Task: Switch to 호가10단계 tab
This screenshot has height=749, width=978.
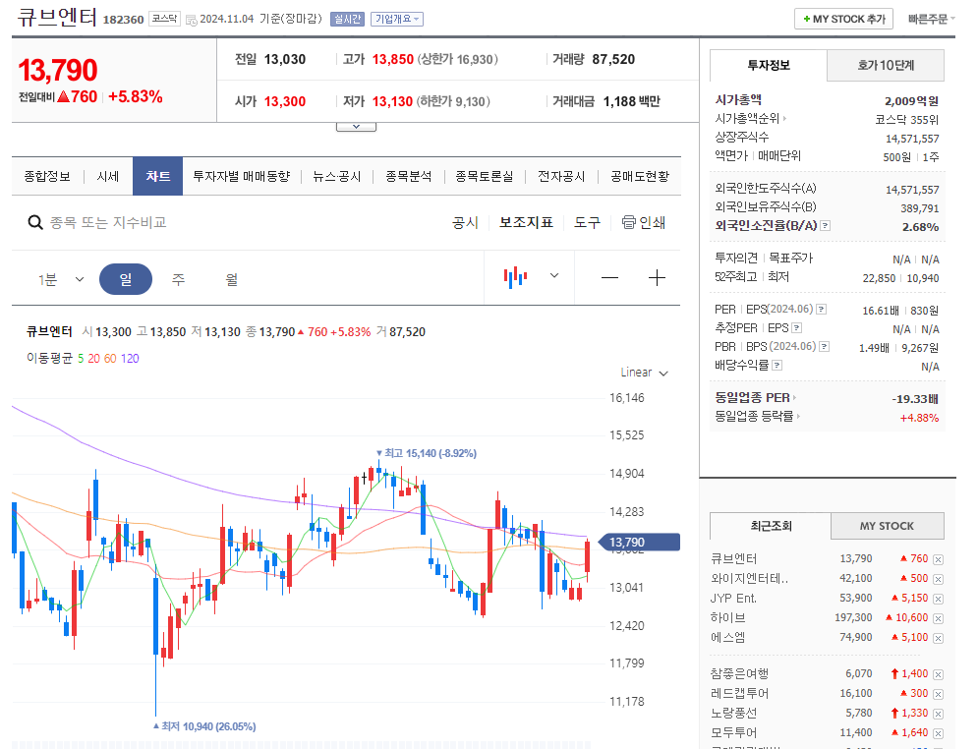Action: (886, 66)
